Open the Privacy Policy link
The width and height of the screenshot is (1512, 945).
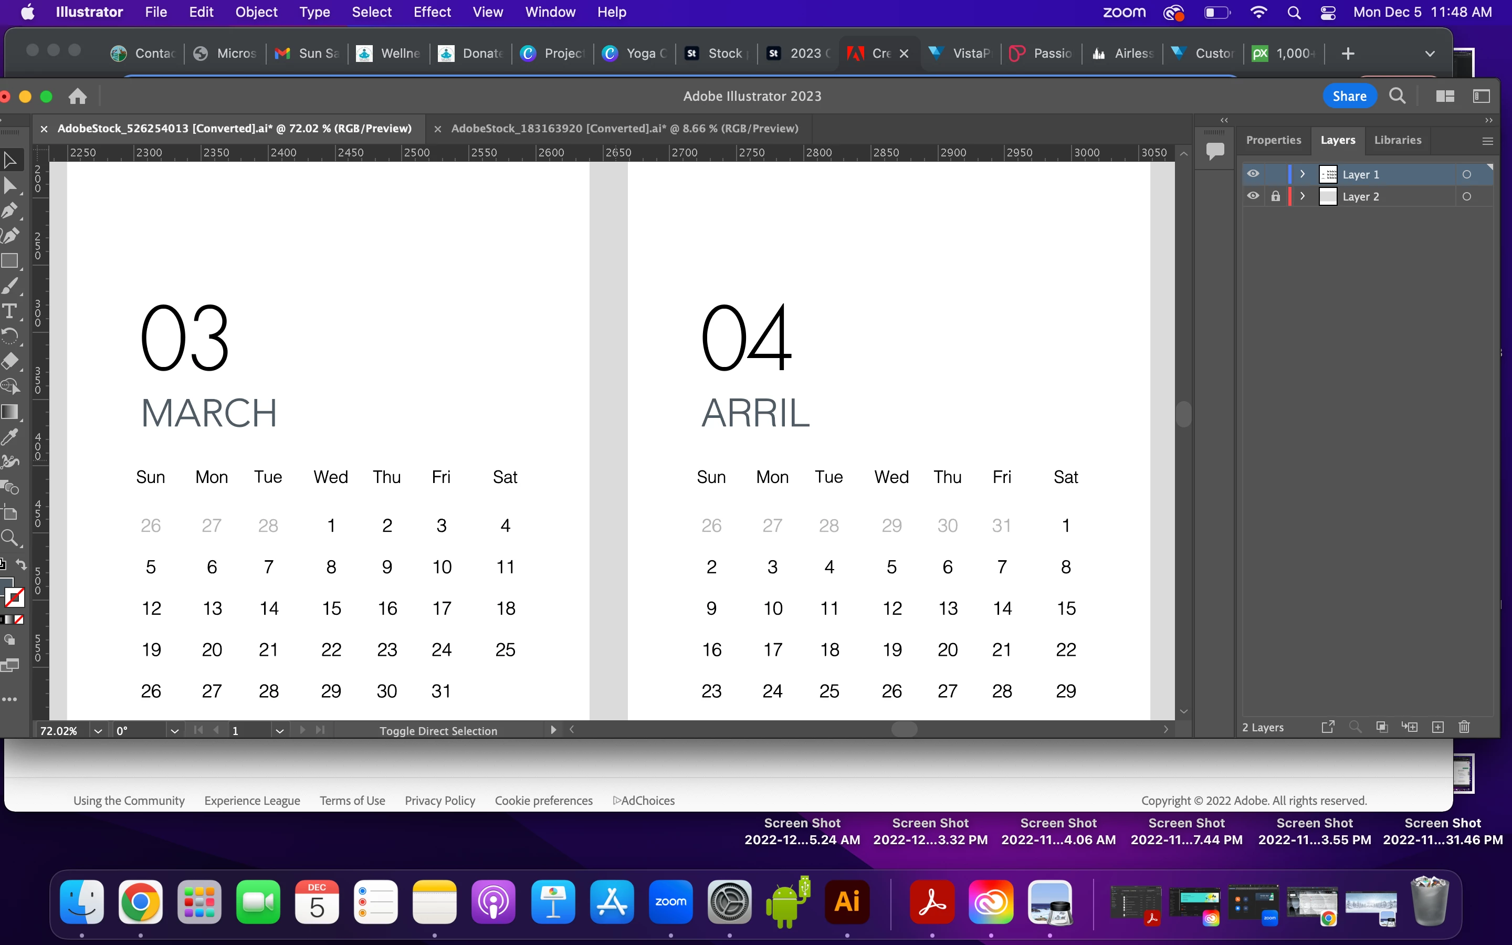tap(439, 801)
